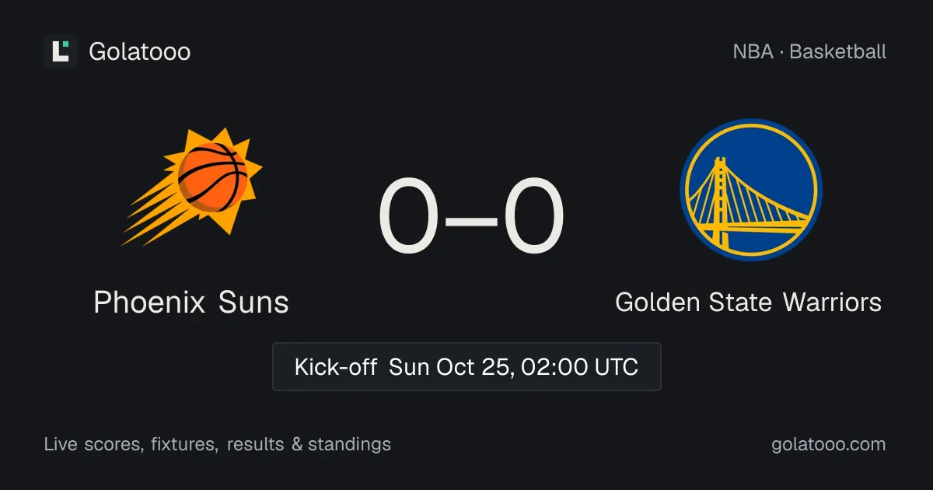The image size is (933, 490).
Task: Click the Golatooo square logo icon
Action: tap(61, 51)
